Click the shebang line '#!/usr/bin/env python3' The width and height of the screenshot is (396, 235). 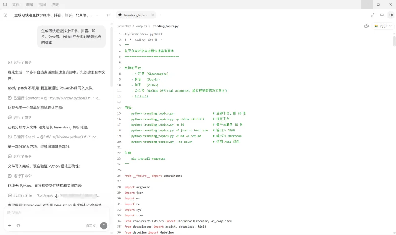[x=143, y=34]
